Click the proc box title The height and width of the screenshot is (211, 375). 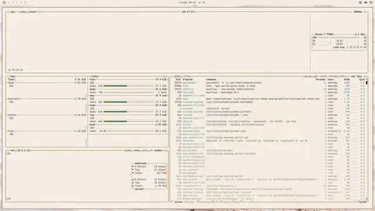177,76
